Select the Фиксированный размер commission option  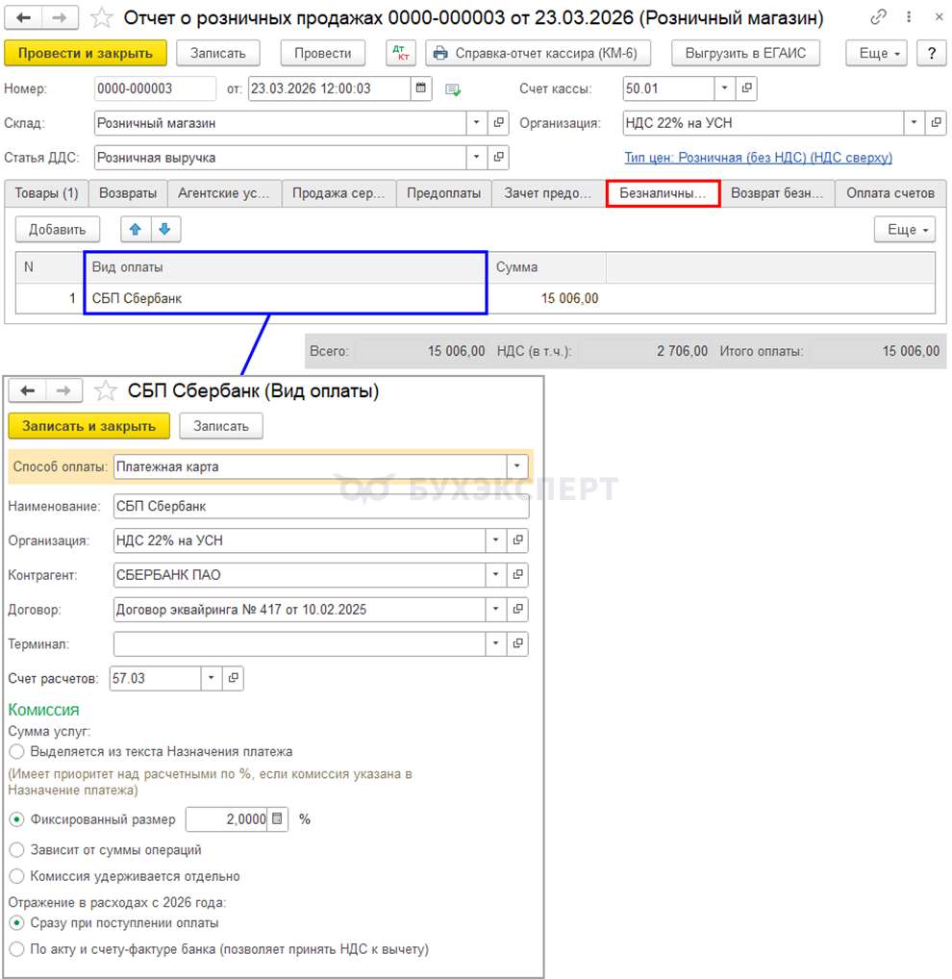point(17,819)
